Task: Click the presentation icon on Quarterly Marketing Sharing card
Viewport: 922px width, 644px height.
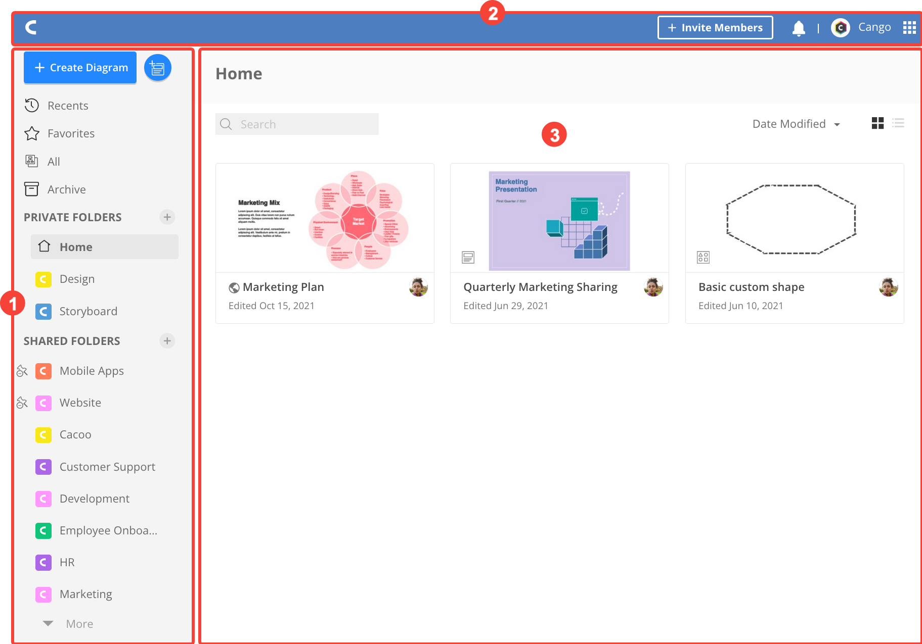Action: pos(468,257)
